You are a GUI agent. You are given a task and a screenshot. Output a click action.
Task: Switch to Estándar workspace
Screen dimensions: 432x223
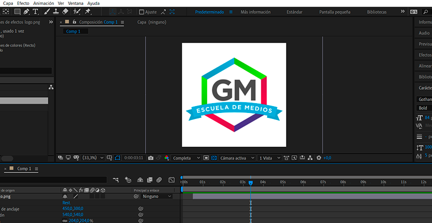(x=294, y=12)
